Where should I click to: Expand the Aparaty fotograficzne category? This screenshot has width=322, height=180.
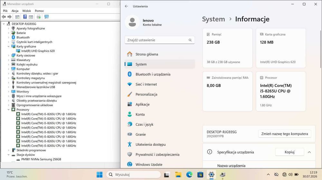point(8,29)
